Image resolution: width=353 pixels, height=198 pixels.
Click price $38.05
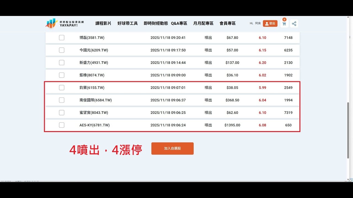point(232,88)
